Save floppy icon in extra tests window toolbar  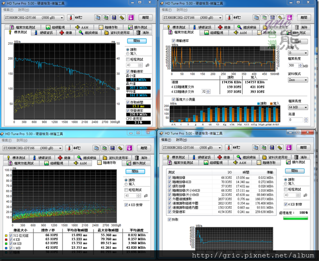[x=272, y=148]
